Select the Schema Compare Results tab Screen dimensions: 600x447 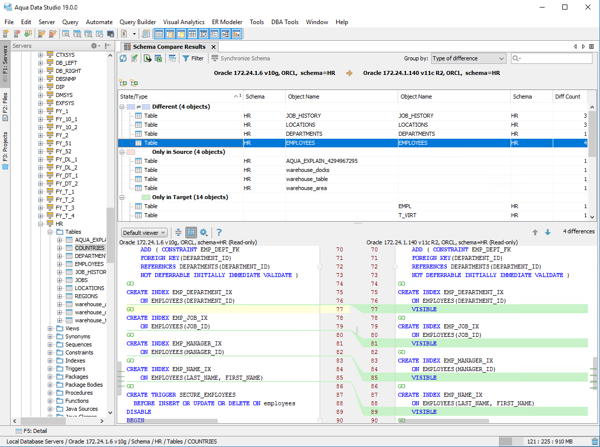click(169, 47)
